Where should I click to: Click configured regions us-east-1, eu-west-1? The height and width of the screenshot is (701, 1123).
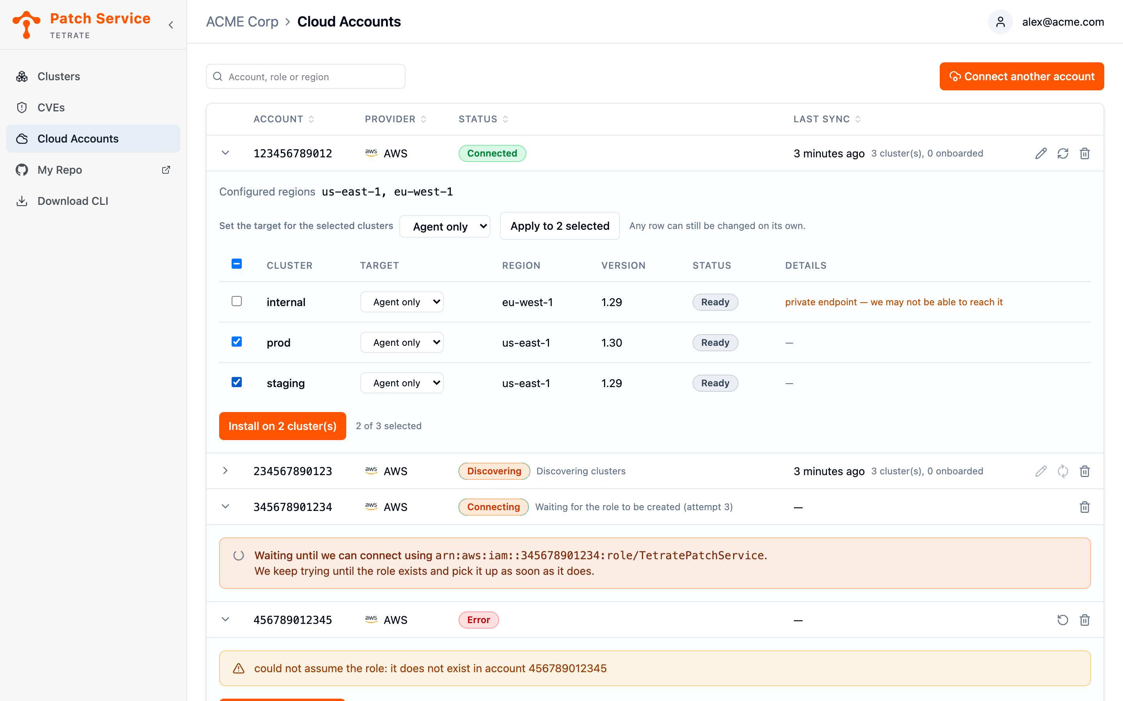(387, 192)
